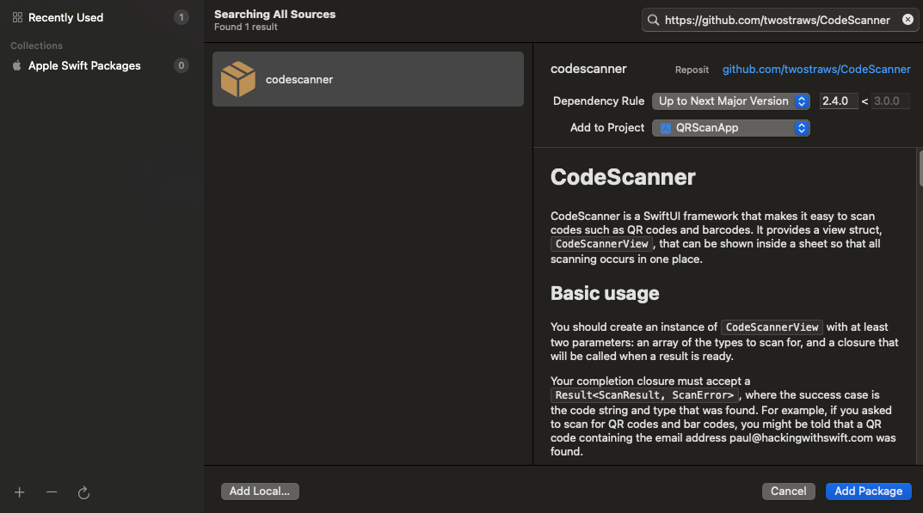The image size is (923, 513).
Task: Select the codescanner search result row
Action: coord(368,79)
